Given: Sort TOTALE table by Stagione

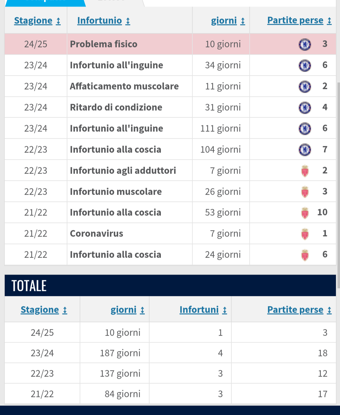Looking at the screenshot, I should click(44, 310).
